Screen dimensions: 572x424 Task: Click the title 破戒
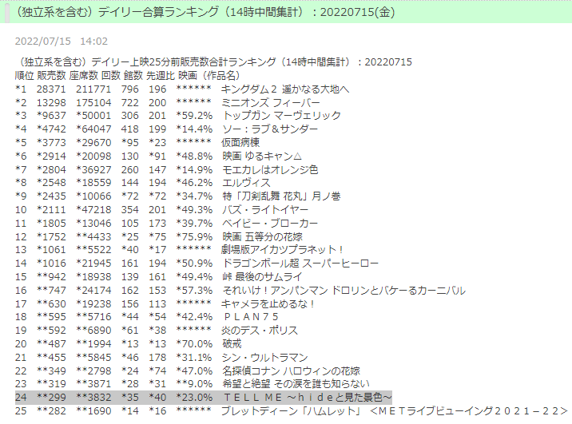(x=232, y=344)
